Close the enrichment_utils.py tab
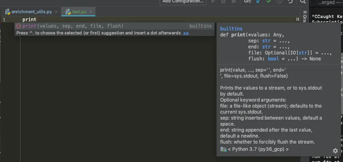Image resolution: width=343 pixels, height=162 pixels. pyautogui.click(x=56, y=12)
